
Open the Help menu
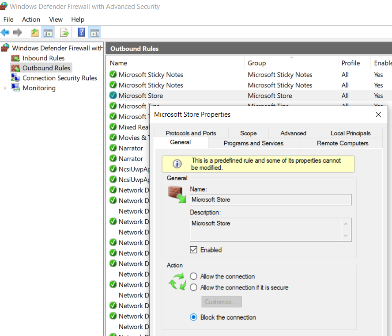[78, 19]
